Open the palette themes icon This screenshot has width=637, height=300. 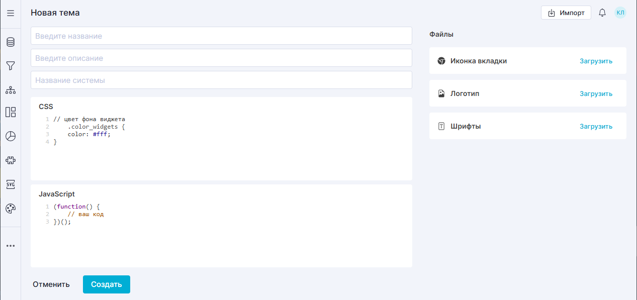(11, 209)
